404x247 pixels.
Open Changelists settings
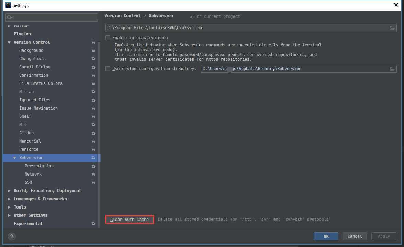click(x=32, y=59)
